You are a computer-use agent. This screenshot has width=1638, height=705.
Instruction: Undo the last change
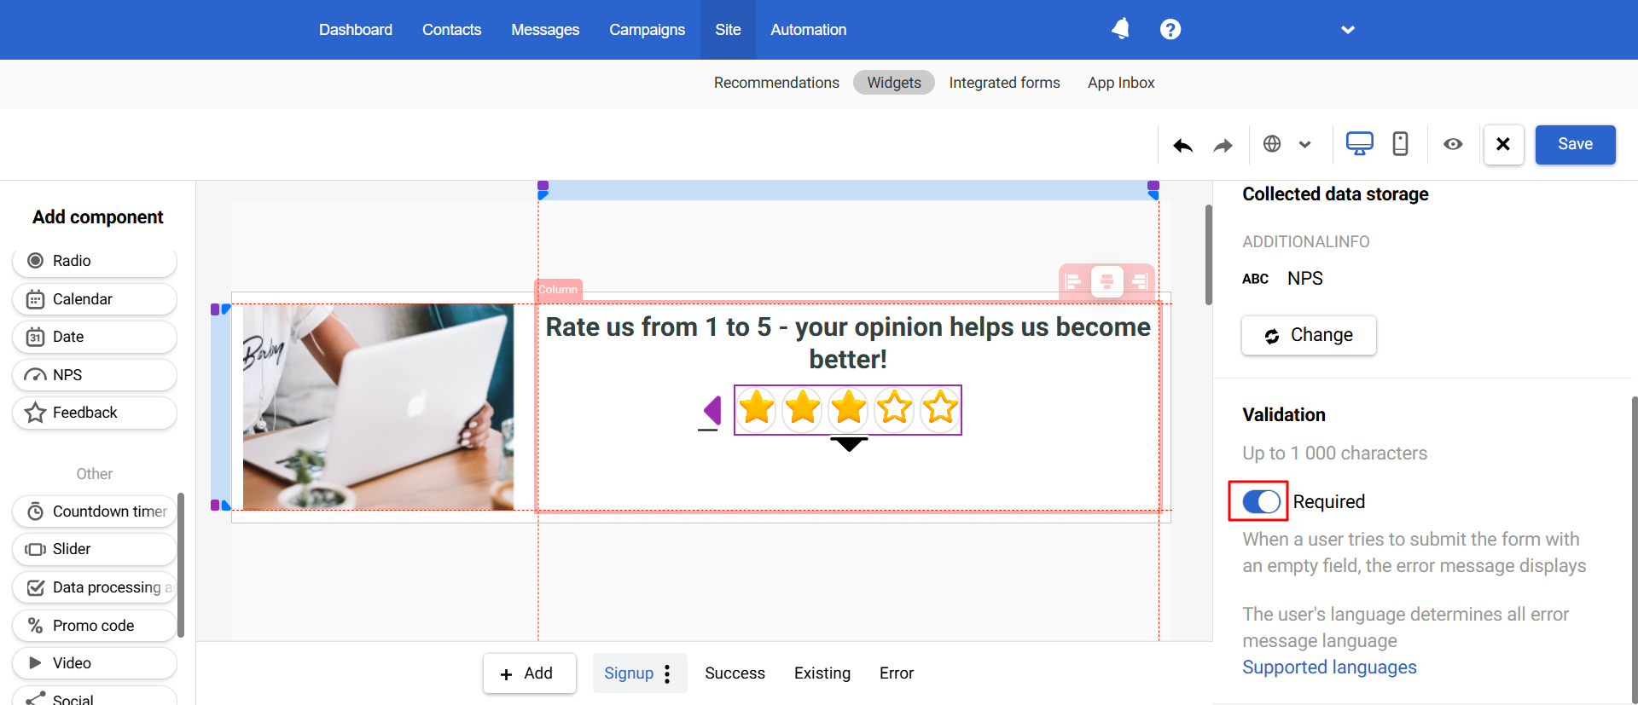pyautogui.click(x=1183, y=145)
